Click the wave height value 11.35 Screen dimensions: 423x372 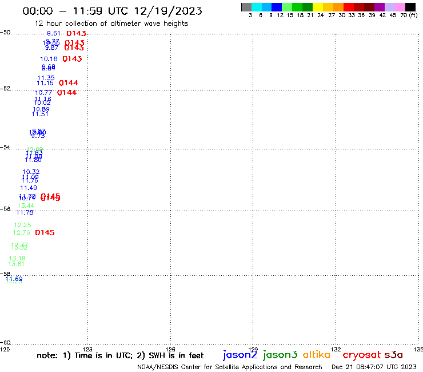pos(46,78)
